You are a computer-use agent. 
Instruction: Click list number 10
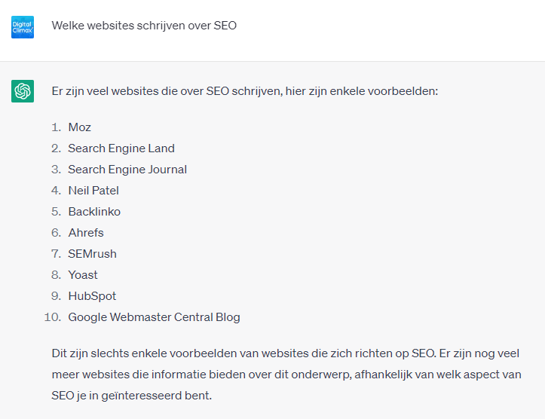click(x=53, y=317)
